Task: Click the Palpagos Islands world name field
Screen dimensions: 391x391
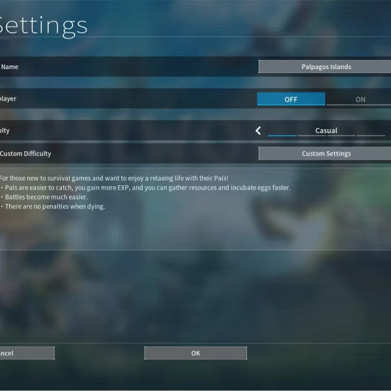Action: coord(325,66)
